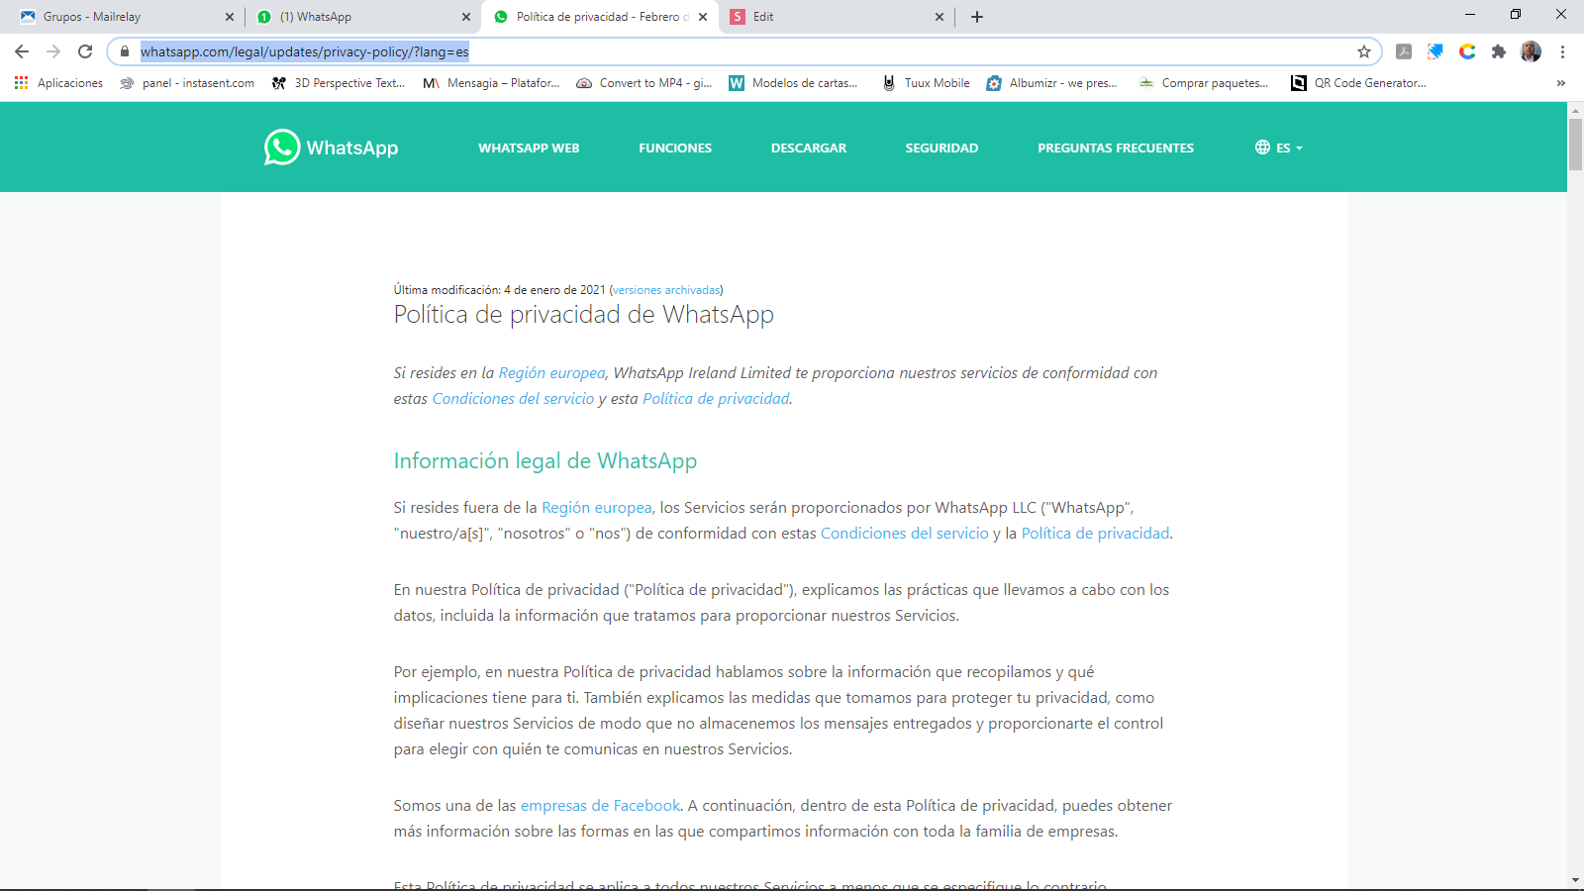This screenshot has height=891, width=1584.
Task: Open Política de privacidad link ending legal paragraph
Action: (x=1095, y=534)
